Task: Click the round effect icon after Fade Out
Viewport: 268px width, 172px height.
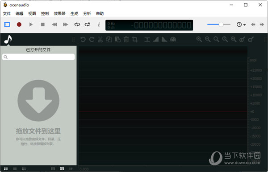Action: point(173,40)
